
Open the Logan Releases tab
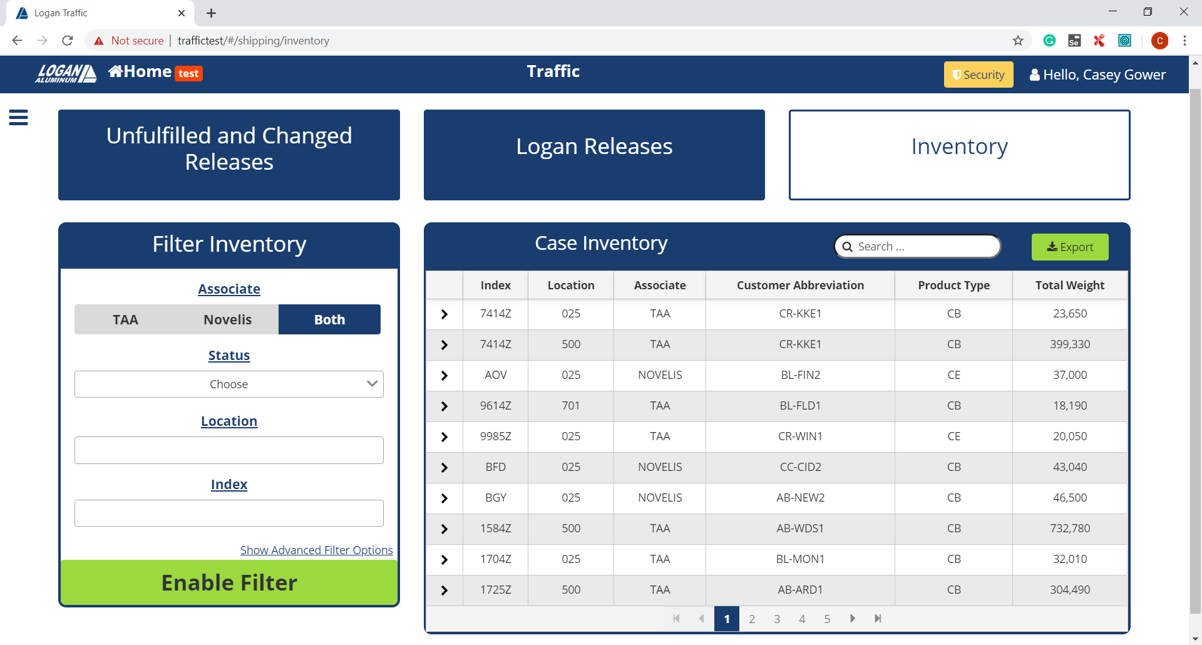click(594, 155)
